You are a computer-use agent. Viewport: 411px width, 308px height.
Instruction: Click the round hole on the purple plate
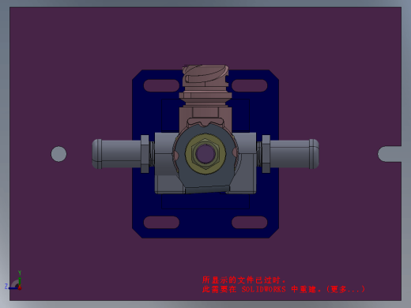[58, 154]
